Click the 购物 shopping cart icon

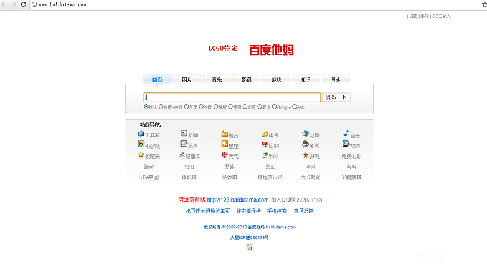coord(265,155)
